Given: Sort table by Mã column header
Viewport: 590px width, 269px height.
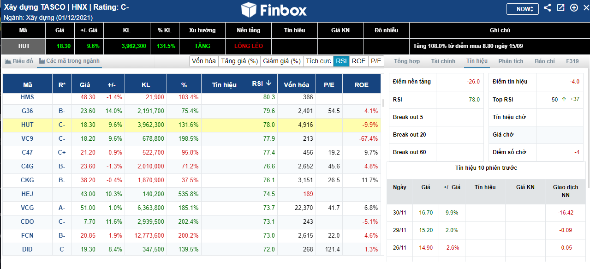Looking at the screenshot, I should [28, 85].
